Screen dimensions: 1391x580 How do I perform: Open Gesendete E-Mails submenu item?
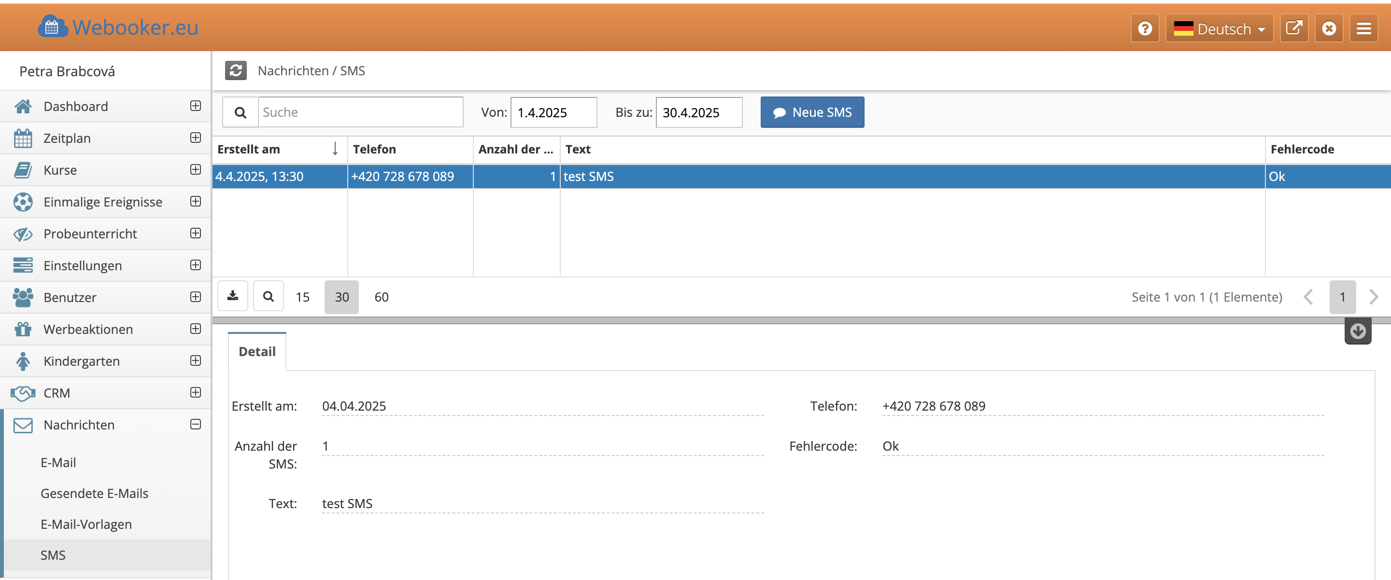coord(94,493)
